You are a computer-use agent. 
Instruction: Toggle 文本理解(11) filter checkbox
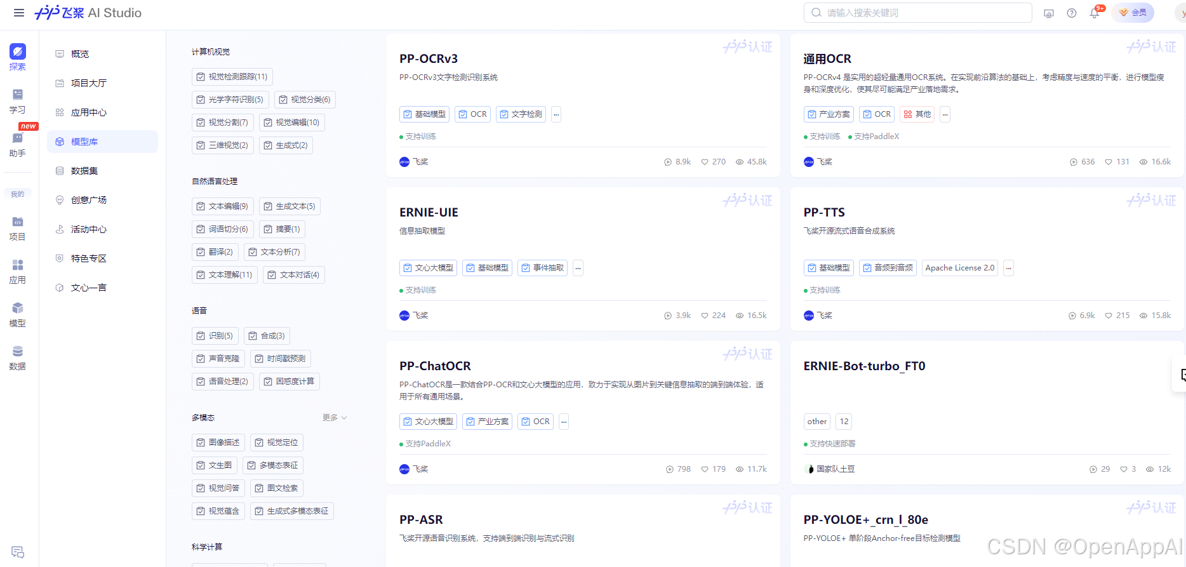[x=225, y=275]
